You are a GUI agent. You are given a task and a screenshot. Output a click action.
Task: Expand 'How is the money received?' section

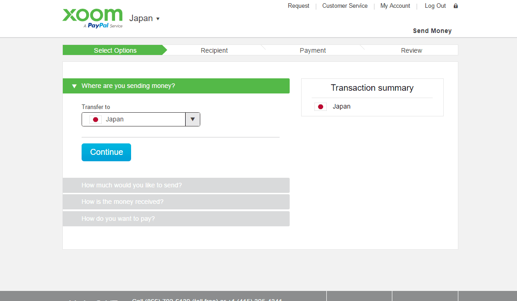tap(176, 202)
